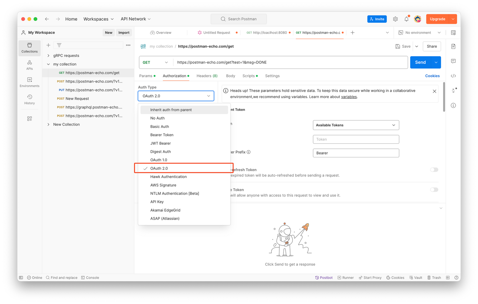Viewport: 478px width, 304px height.
Task: Open the History sidebar panel
Action: pos(30,100)
